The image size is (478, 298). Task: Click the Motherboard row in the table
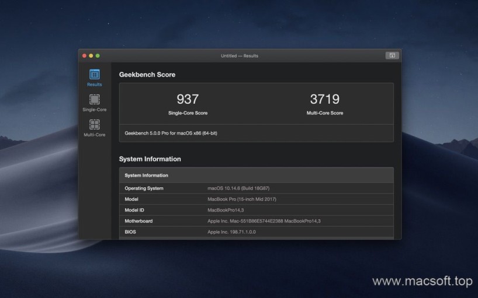tap(256, 221)
